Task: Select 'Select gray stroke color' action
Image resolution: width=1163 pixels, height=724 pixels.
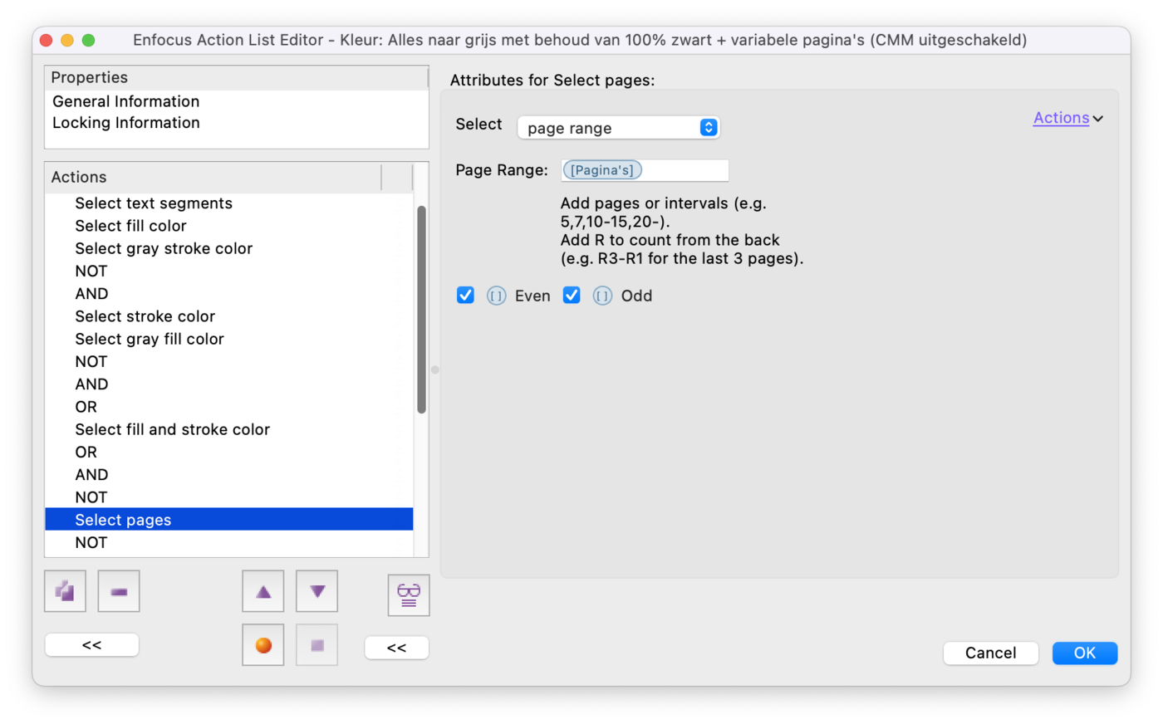Action: click(229, 248)
